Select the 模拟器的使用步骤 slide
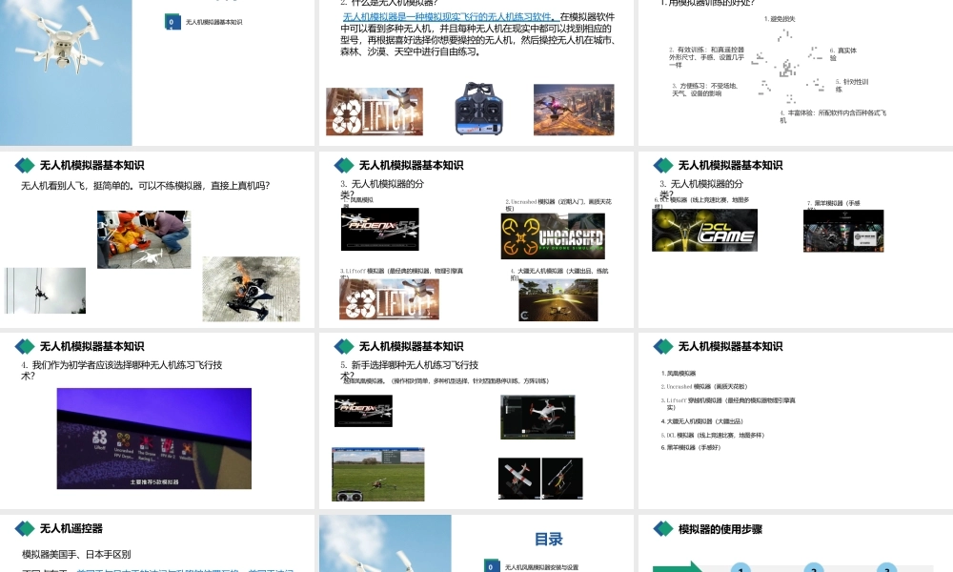Viewport: 953px width, 572px height. pyautogui.click(x=796, y=543)
